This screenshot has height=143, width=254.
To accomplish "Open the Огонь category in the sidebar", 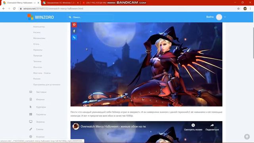I will pyautogui.click(x=36, y=44).
